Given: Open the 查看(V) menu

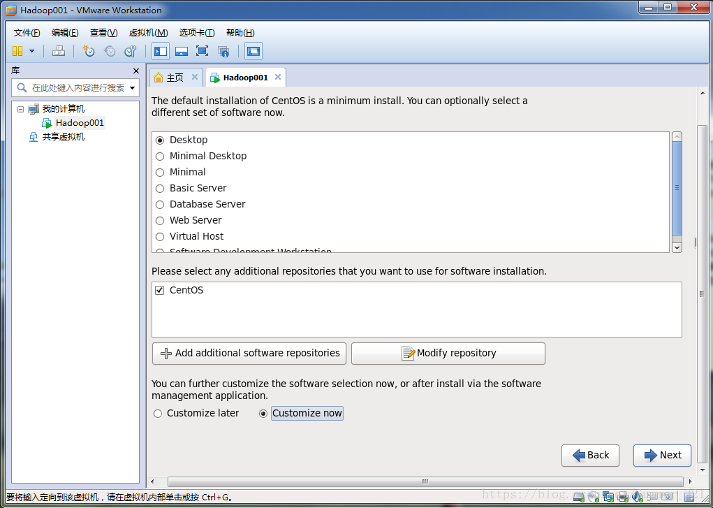Looking at the screenshot, I should coord(103,33).
